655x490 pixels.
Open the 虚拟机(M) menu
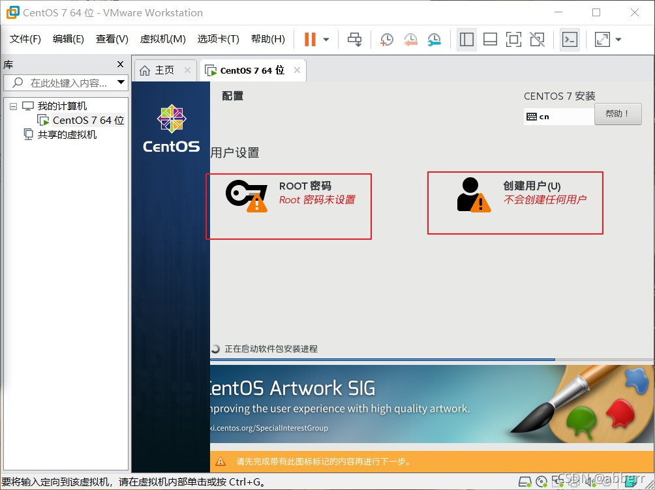click(x=163, y=39)
